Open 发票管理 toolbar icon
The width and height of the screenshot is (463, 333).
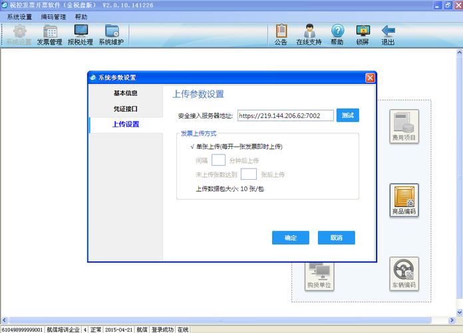(50, 35)
